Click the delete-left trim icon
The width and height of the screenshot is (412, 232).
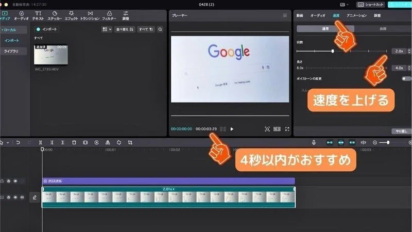tap(52, 142)
